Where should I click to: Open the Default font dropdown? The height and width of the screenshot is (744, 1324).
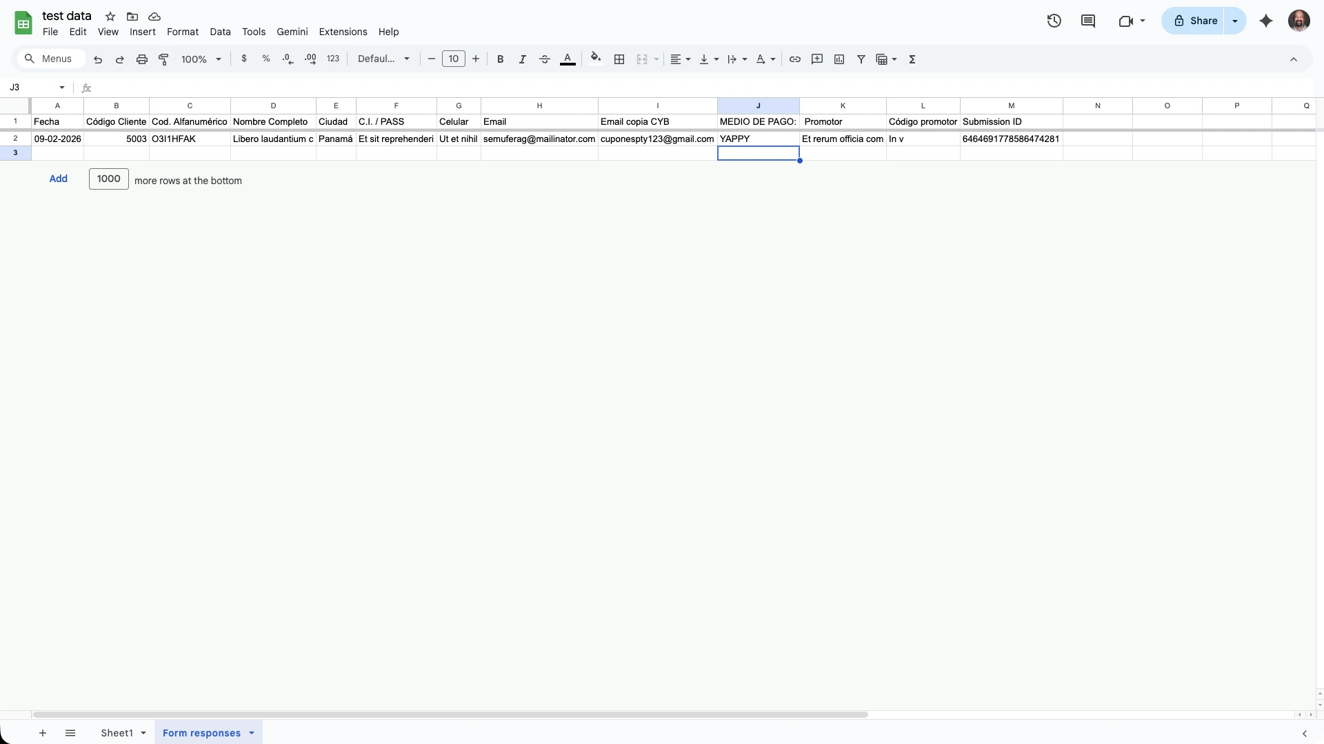383,59
